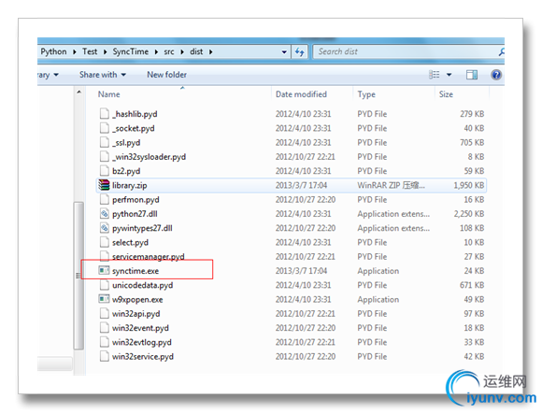The height and width of the screenshot is (413, 542).
Task: Go to src folder in breadcrumb
Action: (169, 52)
